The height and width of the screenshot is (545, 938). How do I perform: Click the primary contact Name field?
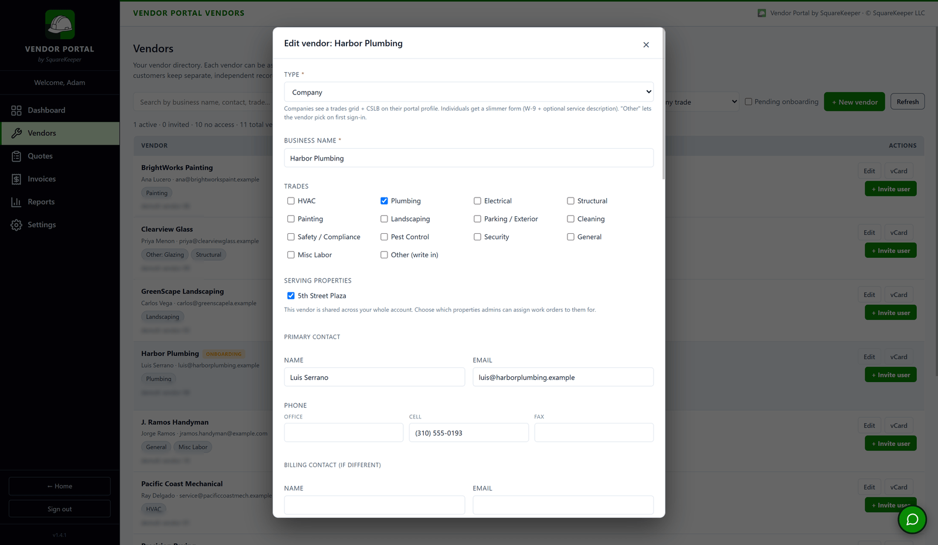[375, 377]
